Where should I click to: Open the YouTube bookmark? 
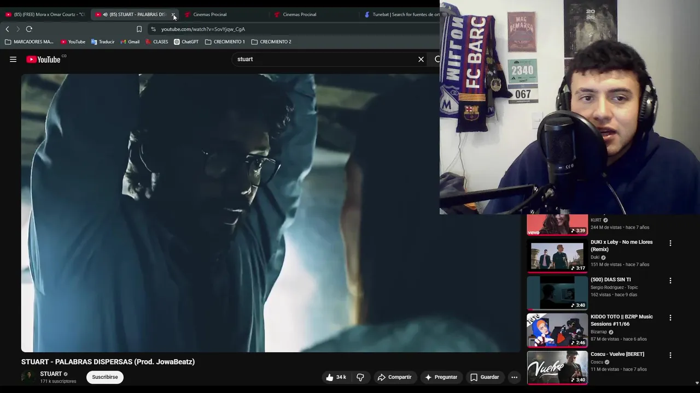pyautogui.click(x=73, y=41)
